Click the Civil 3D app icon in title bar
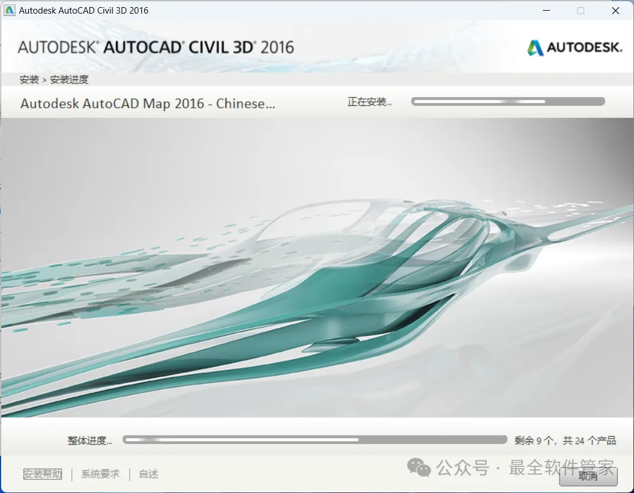634x493 pixels. (9, 10)
